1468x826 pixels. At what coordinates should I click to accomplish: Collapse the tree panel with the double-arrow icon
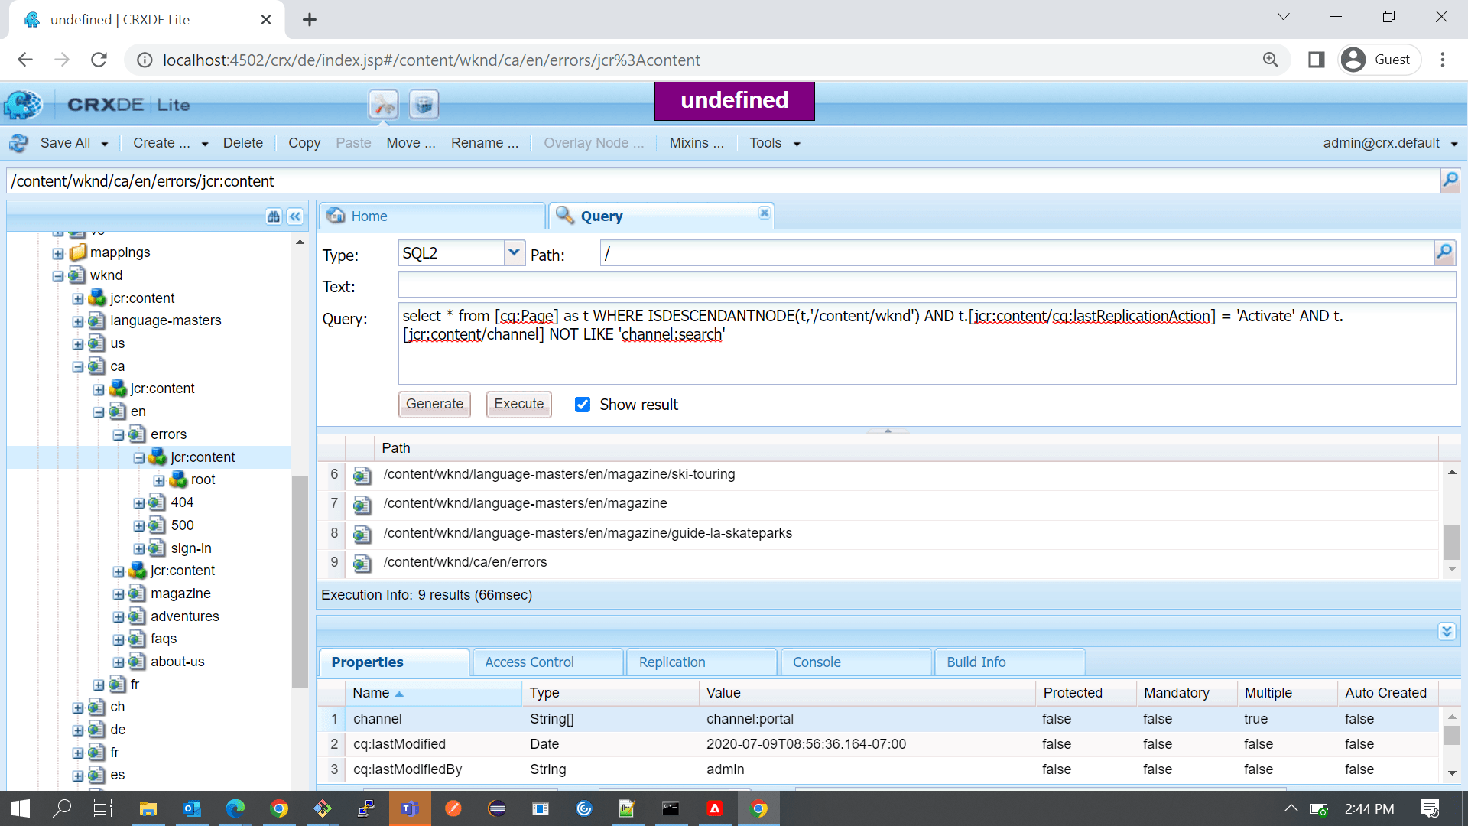[x=294, y=216]
